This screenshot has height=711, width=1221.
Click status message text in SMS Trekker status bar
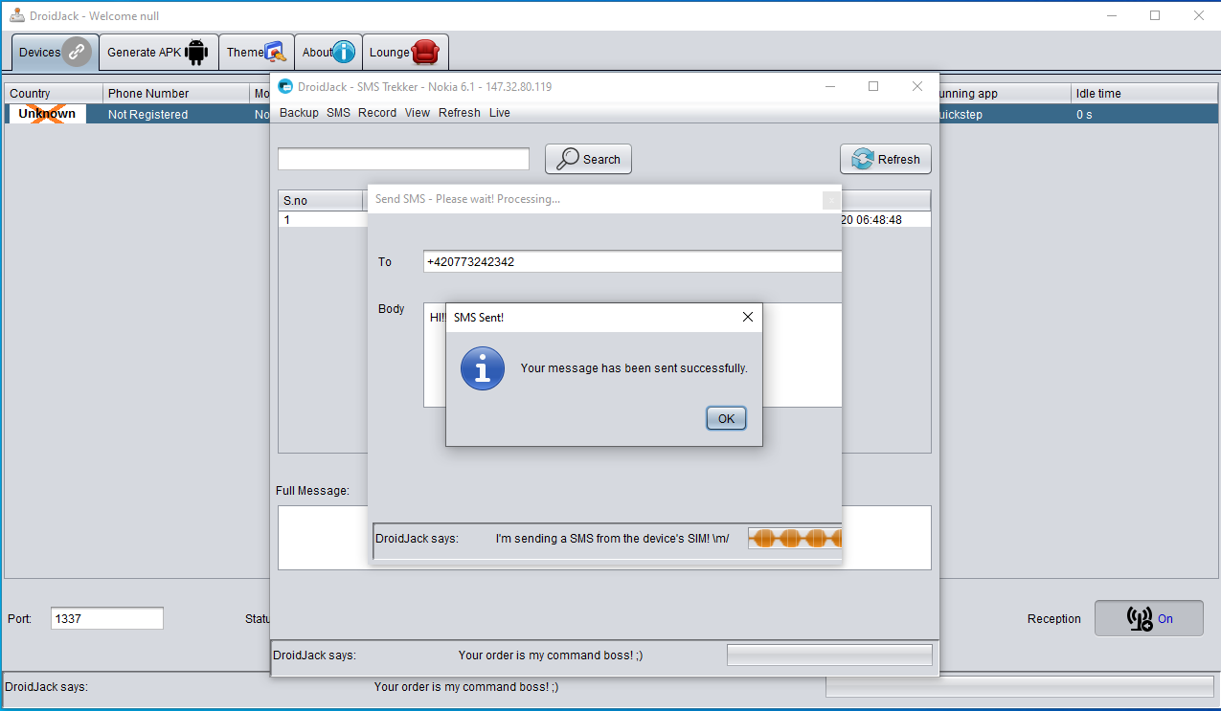pos(551,655)
